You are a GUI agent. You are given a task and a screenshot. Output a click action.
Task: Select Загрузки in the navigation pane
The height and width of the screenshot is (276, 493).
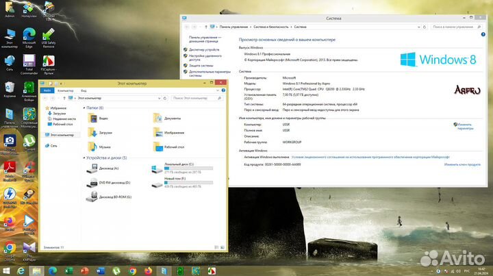point(59,114)
